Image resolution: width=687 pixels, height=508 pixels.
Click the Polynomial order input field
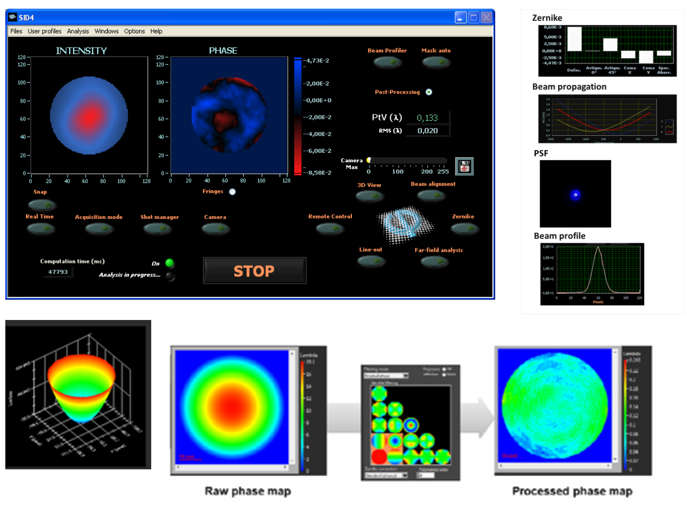click(x=426, y=475)
